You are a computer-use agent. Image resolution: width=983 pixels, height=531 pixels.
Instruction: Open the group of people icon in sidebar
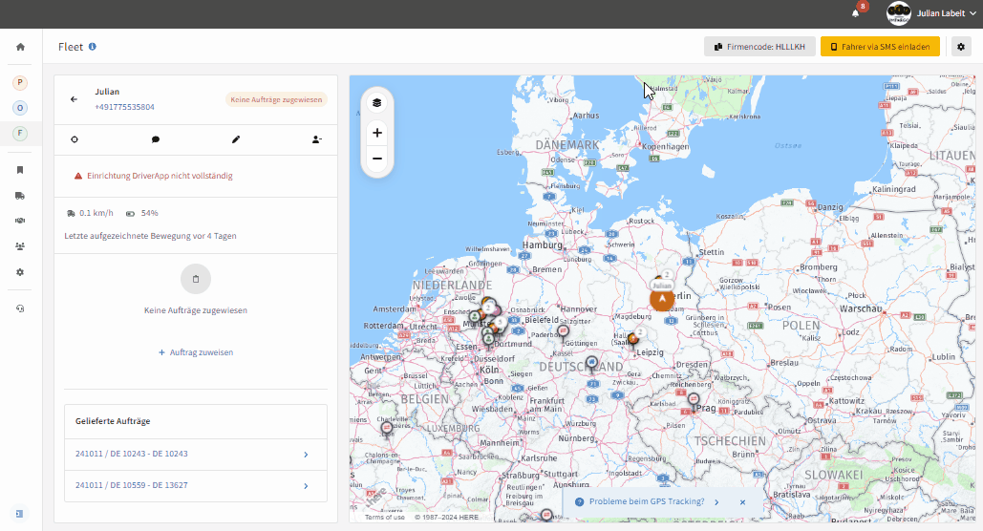click(20, 246)
